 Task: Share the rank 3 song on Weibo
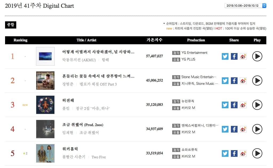[x=243, y=105]
